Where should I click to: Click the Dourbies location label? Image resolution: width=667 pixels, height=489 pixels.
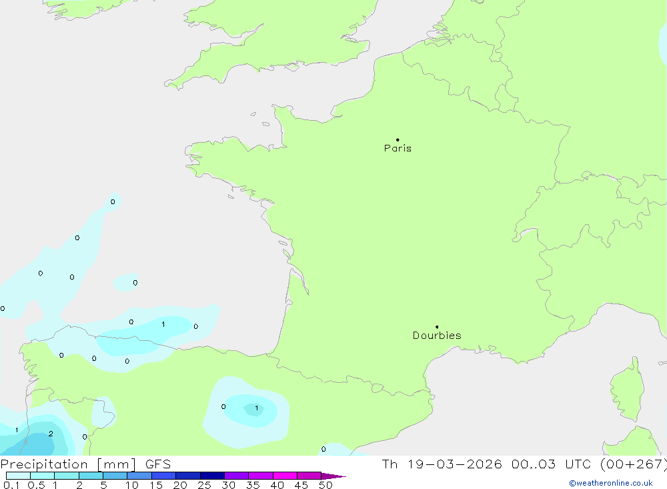click(x=437, y=336)
